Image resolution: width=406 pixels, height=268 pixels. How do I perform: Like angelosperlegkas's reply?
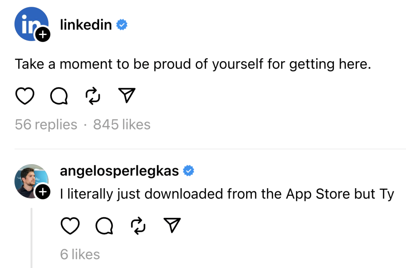click(x=70, y=226)
